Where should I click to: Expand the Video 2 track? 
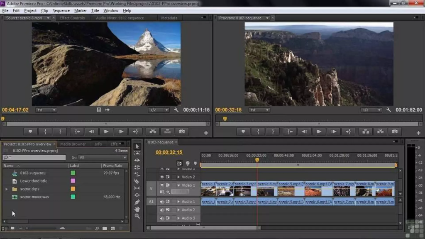pos(178,177)
